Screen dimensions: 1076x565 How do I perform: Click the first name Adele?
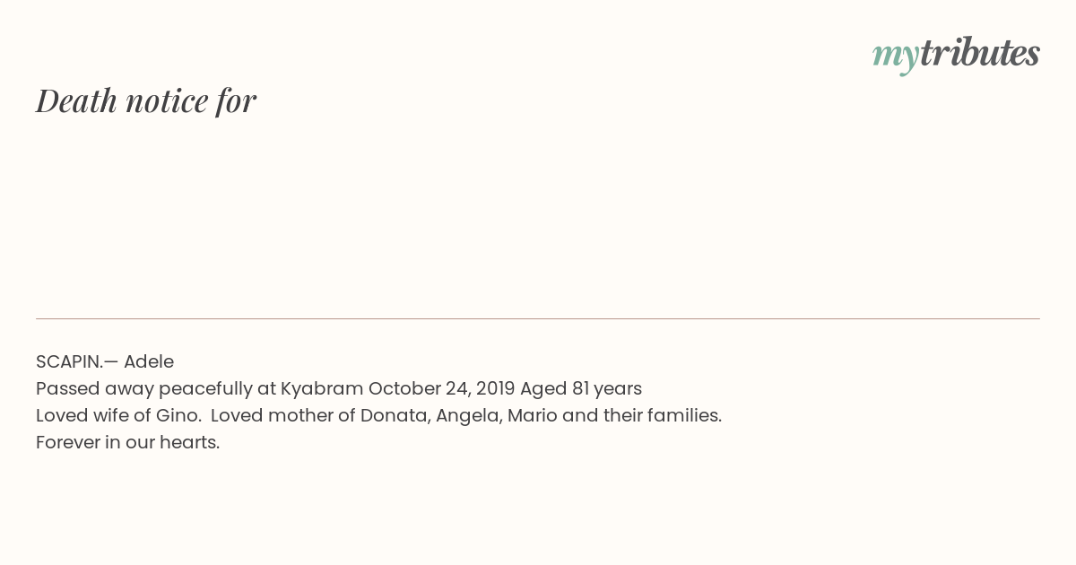(x=149, y=361)
